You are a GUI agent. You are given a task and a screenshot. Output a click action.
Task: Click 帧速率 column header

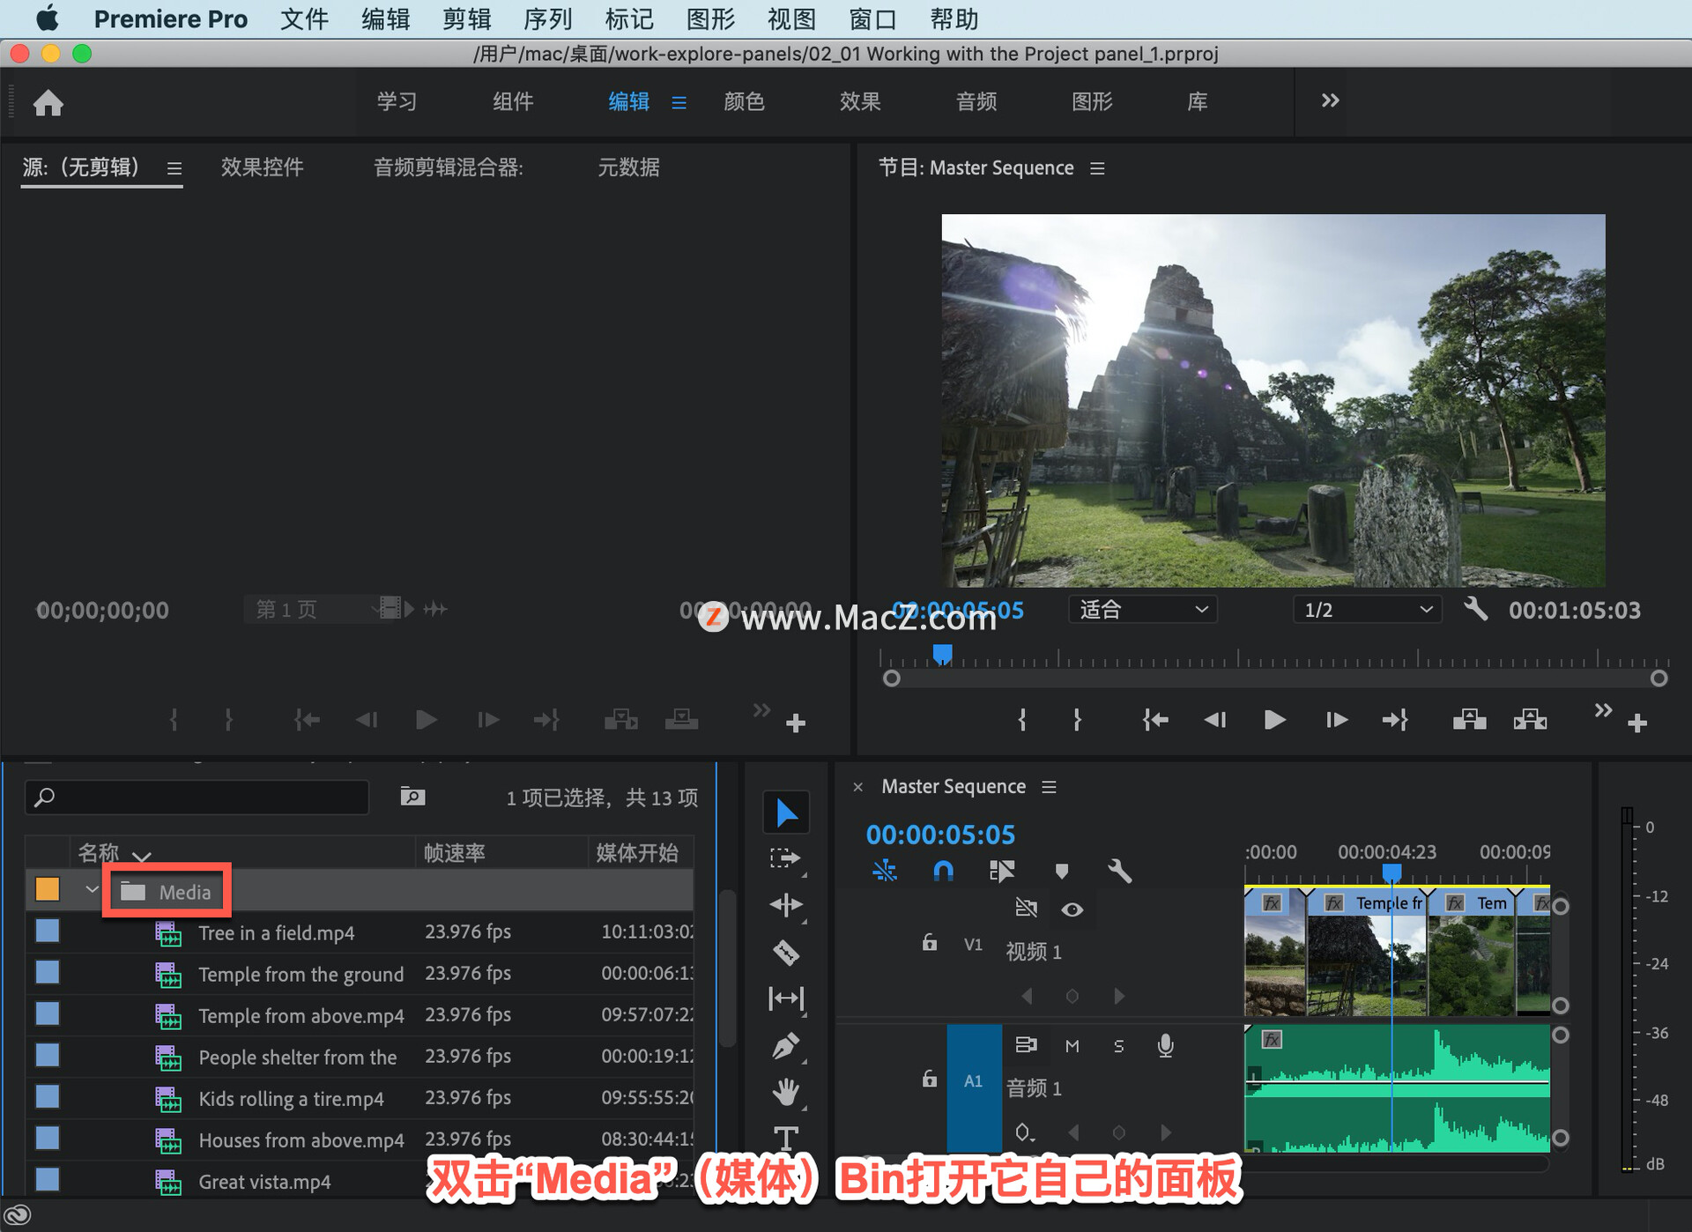coord(454,852)
